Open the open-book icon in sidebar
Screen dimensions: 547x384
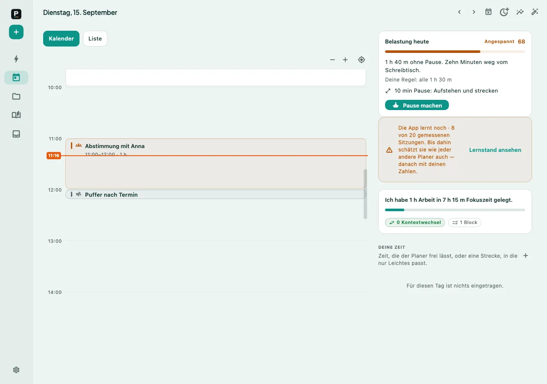point(16,115)
